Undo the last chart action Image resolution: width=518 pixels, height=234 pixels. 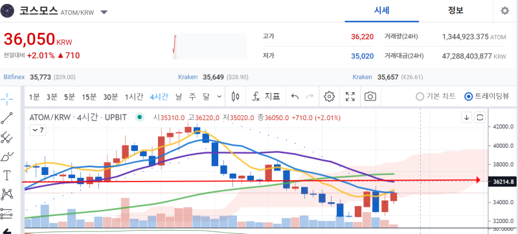pos(295,97)
